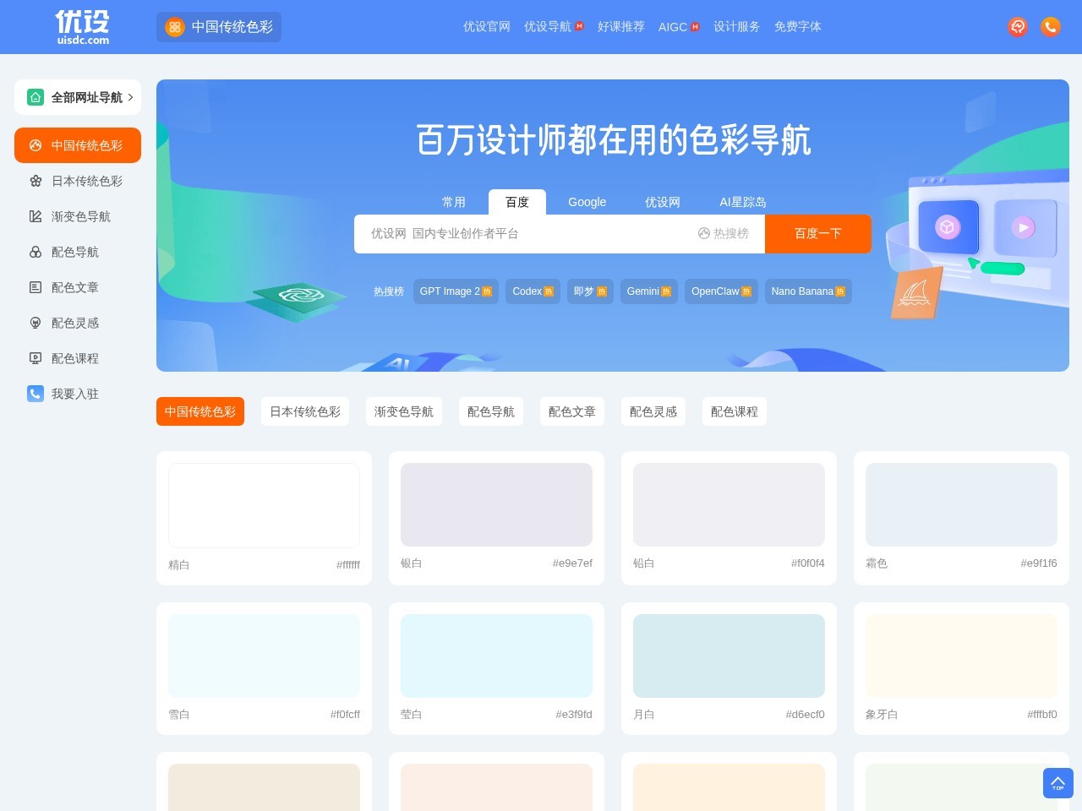Click the palette icon beside sidebar 中国传统色彩
Screen dimensions: 1082x811
click(x=36, y=145)
